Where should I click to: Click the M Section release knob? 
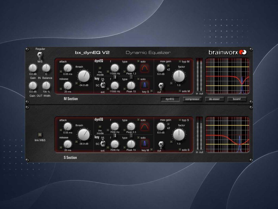[68, 86]
